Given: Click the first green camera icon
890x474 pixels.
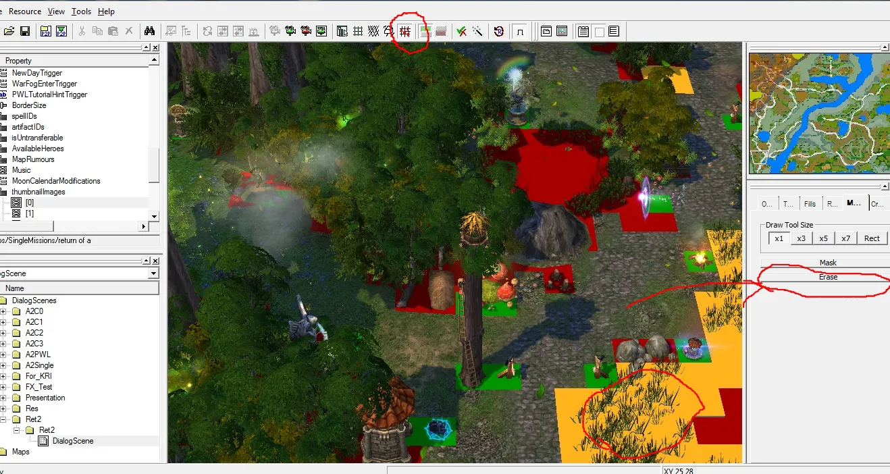Looking at the screenshot, I should [290, 31].
